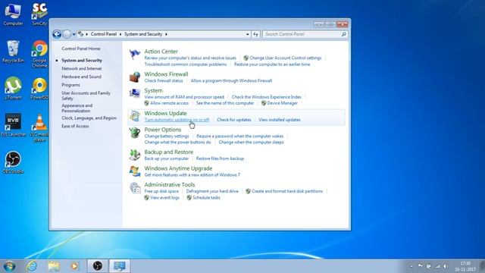
Task: Click Change battery settings link
Action: 167,136
